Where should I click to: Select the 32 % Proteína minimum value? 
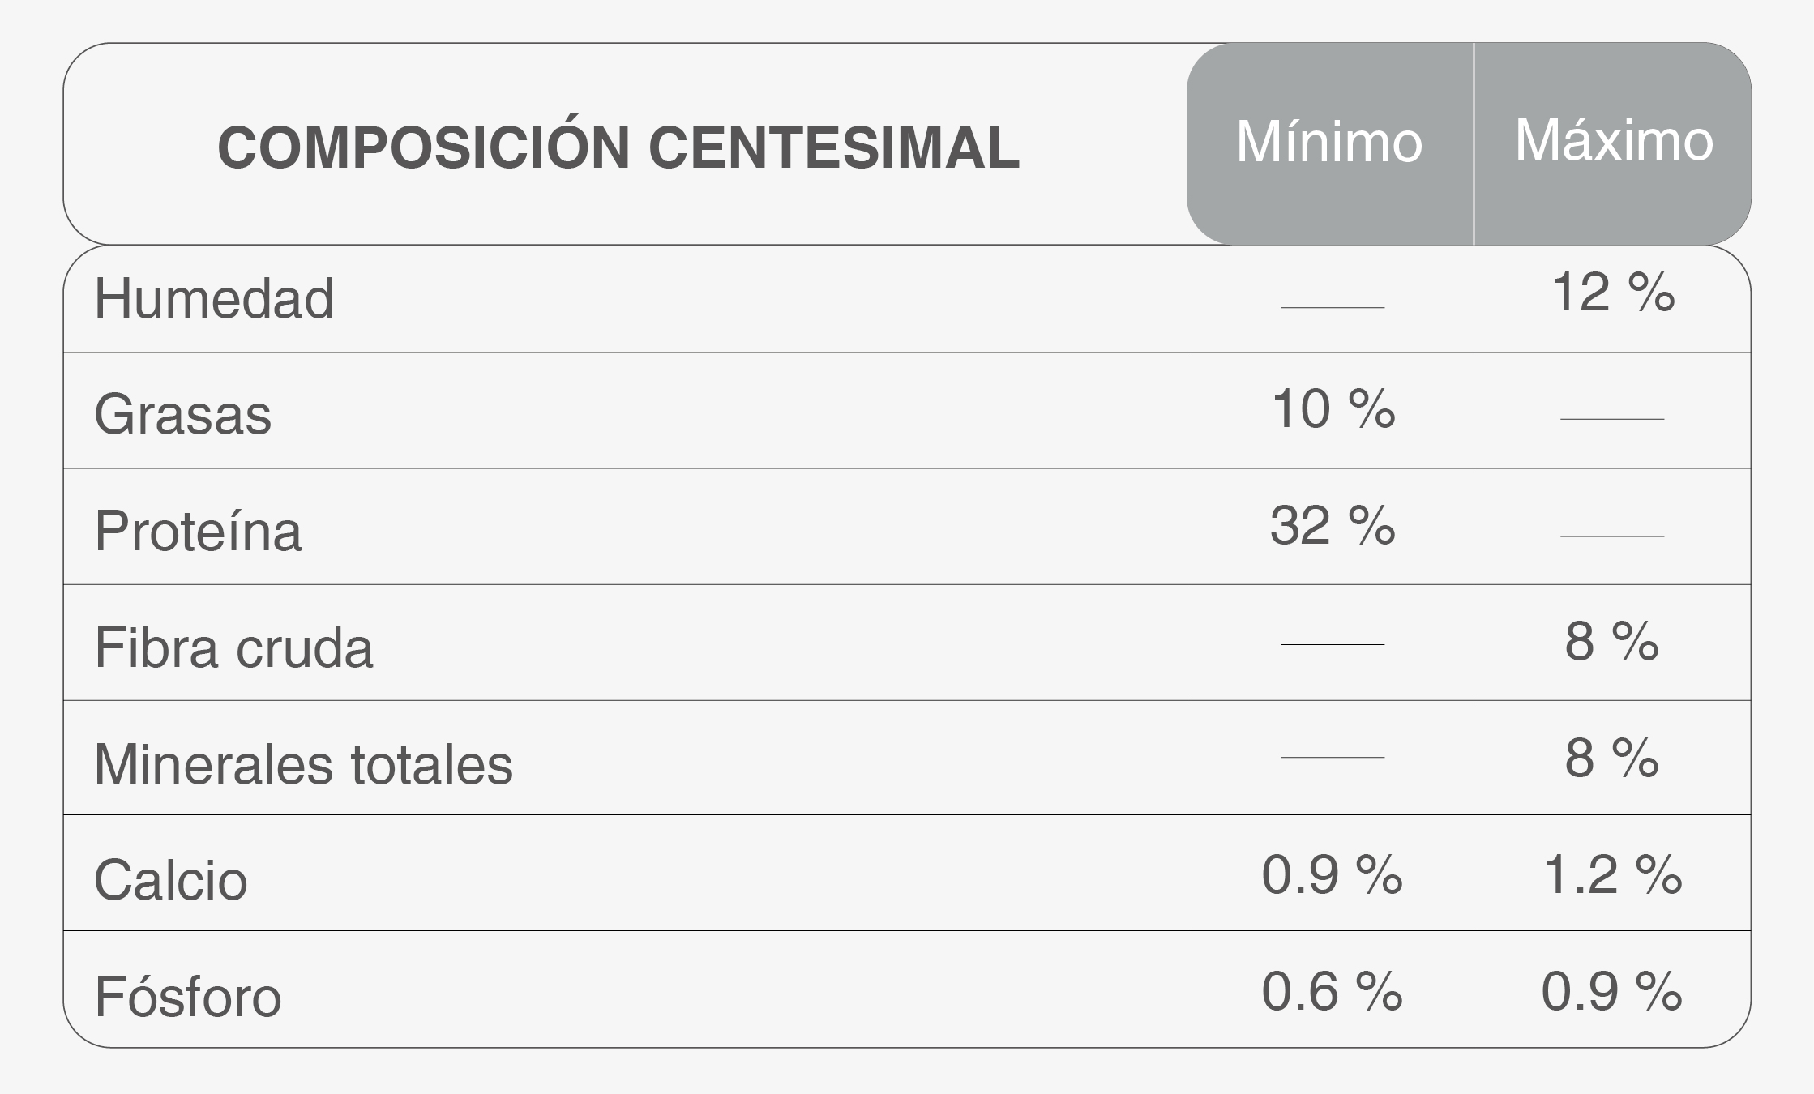coord(1333,525)
